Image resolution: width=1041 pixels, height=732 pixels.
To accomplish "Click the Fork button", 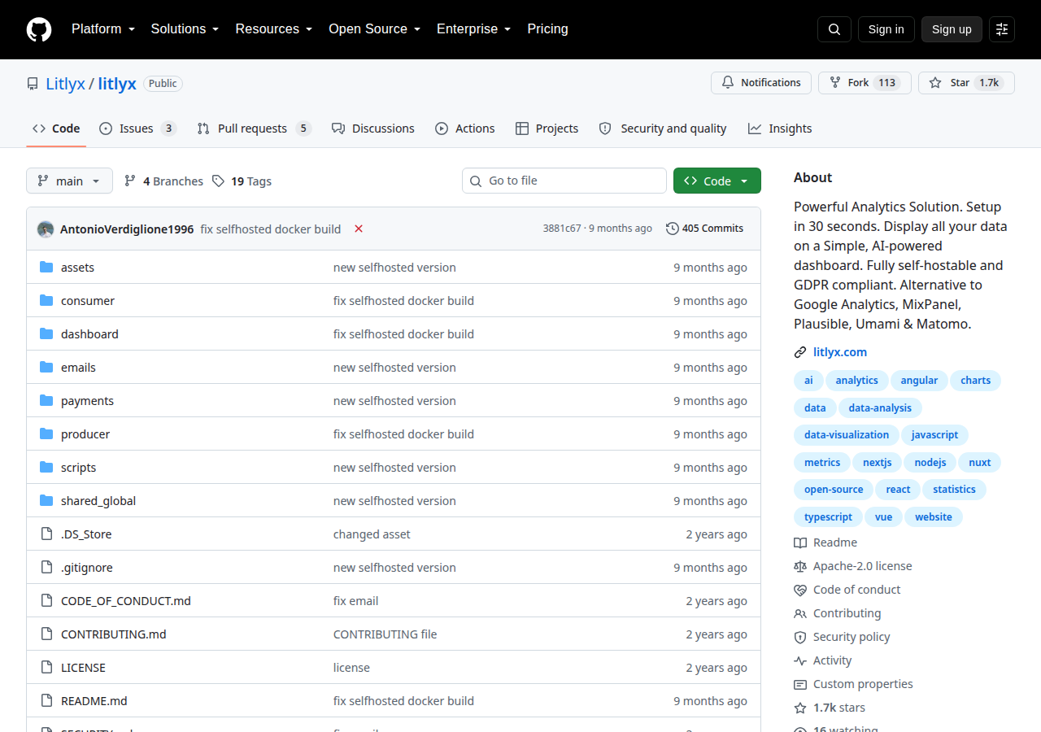I will [x=865, y=83].
